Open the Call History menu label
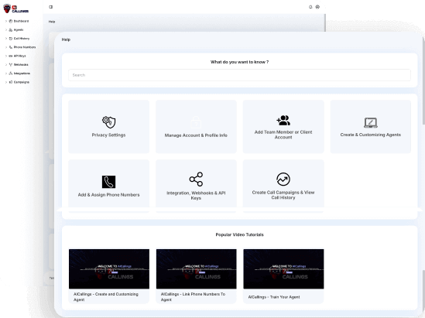This screenshot has height=318, width=425. point(22,39)
